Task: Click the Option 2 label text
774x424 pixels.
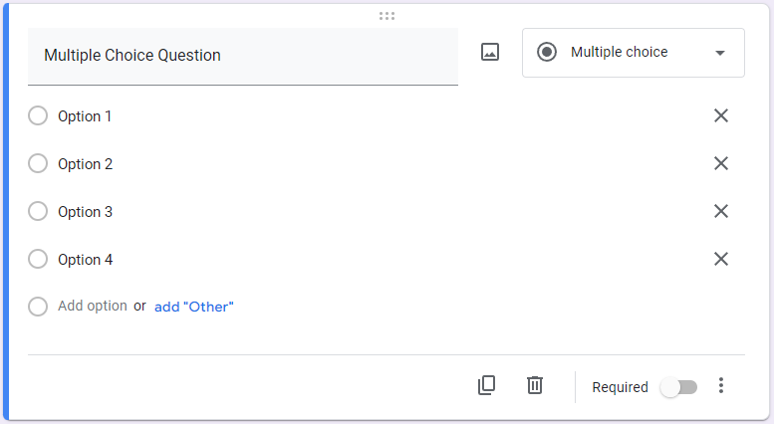Action: (85, 164)
